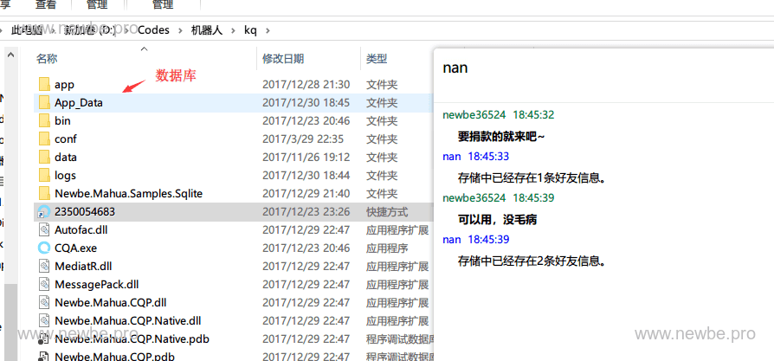Select the Newbe.Mahua.CQP.dll file name
This screenshot has height=361, width=774.
[x=111, y=303]
